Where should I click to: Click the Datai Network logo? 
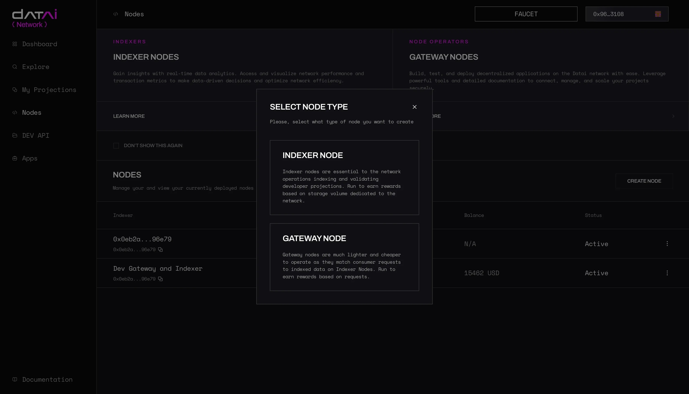[34, 18]
